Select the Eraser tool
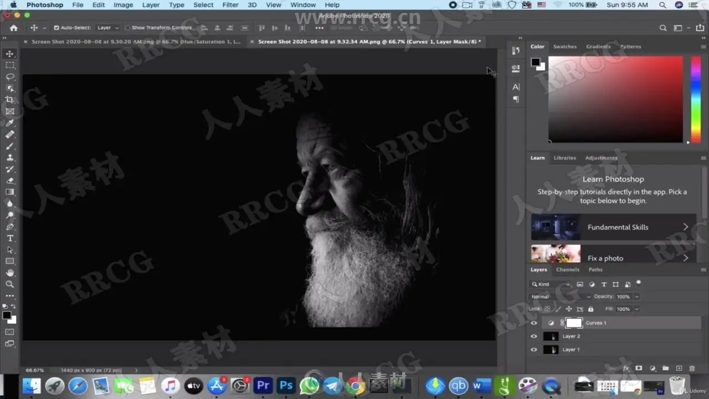 pos(10,181)
